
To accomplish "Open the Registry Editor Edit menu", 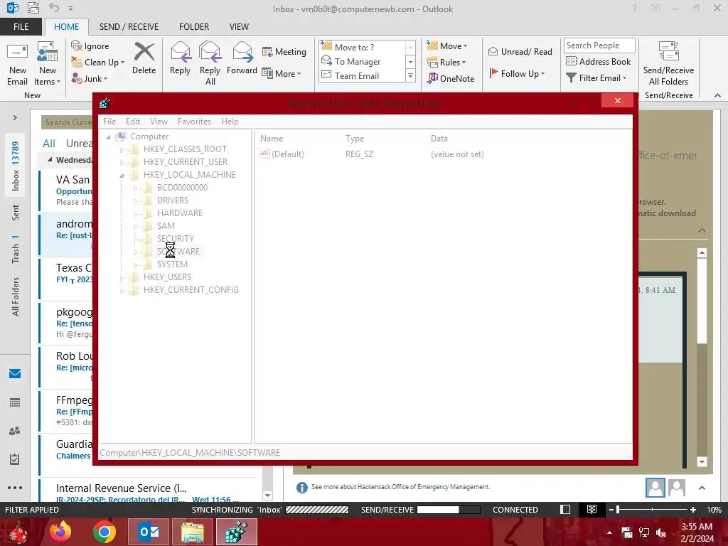I will point(133,121).
